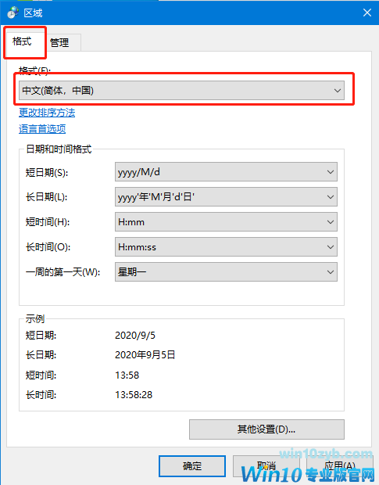Expand the 短时间 H:mm dropdown
Viewport: 379px width, 485px height.
226,222
